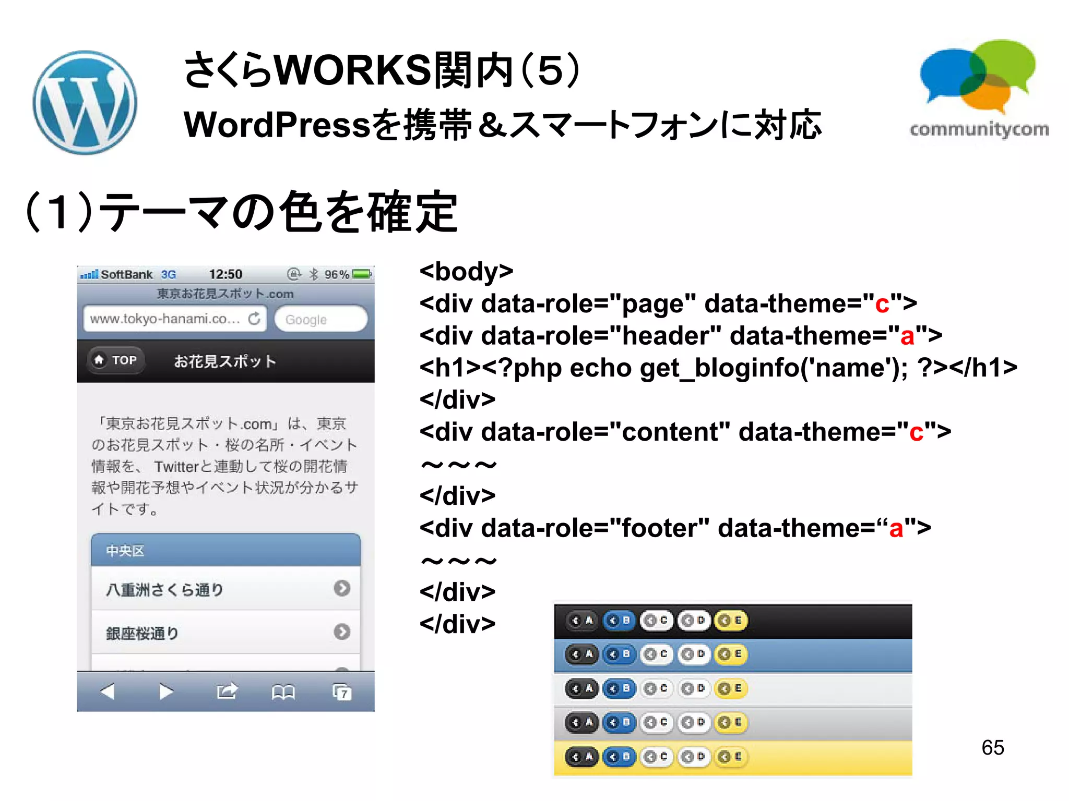Click button C in the black swatch bar
The width and height of the screenshot is (1069, 801).
(656, 621)
